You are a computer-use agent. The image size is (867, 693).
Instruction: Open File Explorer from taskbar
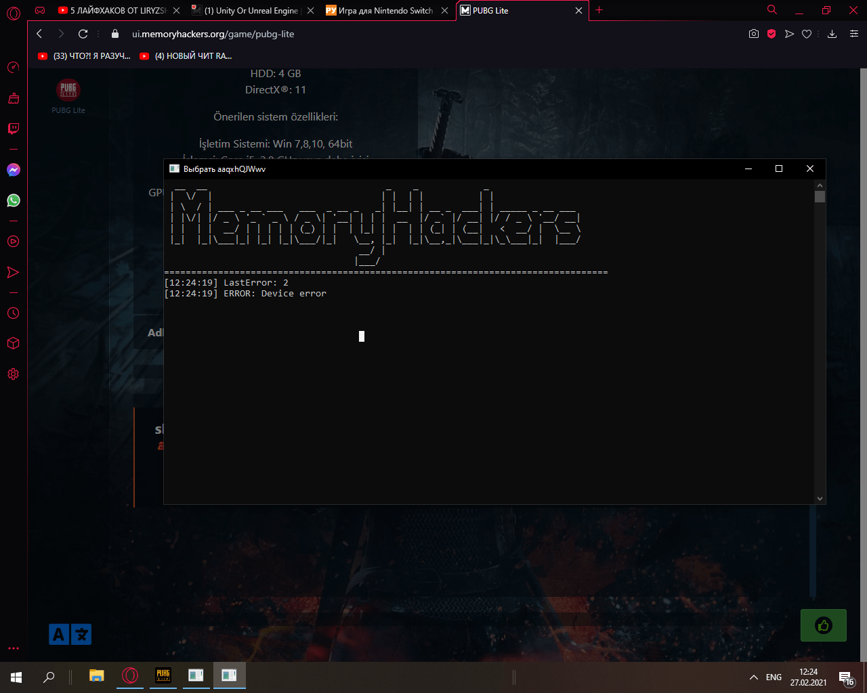(97, 676)
